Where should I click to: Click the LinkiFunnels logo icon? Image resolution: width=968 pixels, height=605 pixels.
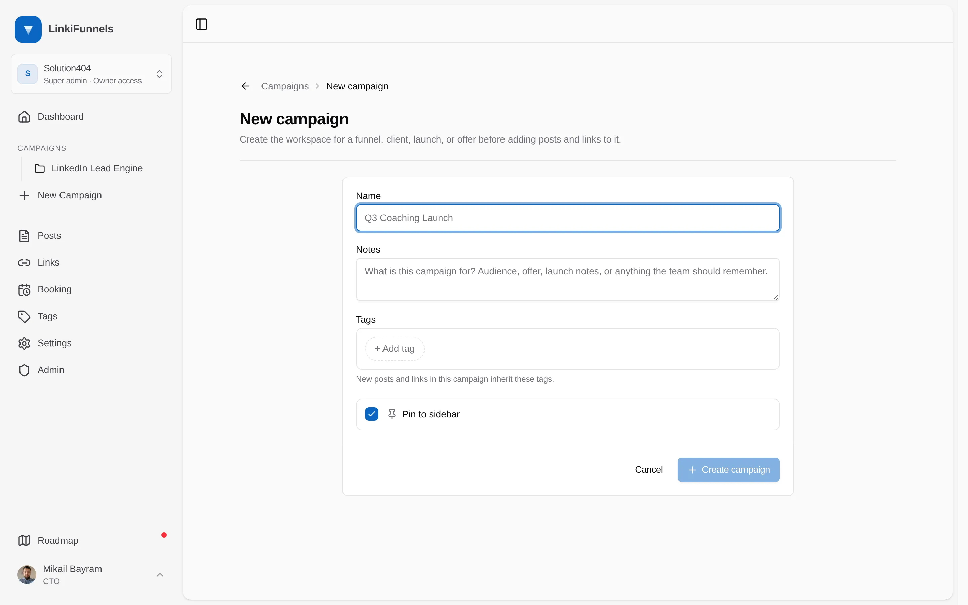(28, 29)
